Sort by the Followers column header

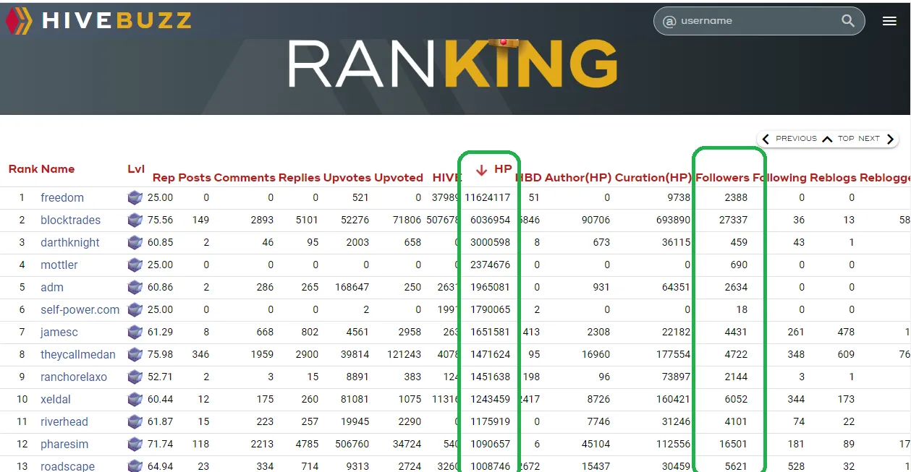click(722, 177)
